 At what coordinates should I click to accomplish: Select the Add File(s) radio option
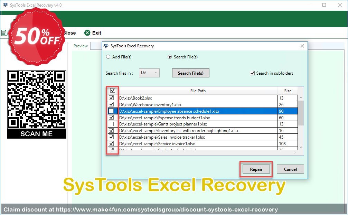point(108,57)
